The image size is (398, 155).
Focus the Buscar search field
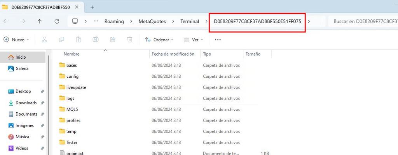[363, 22]
